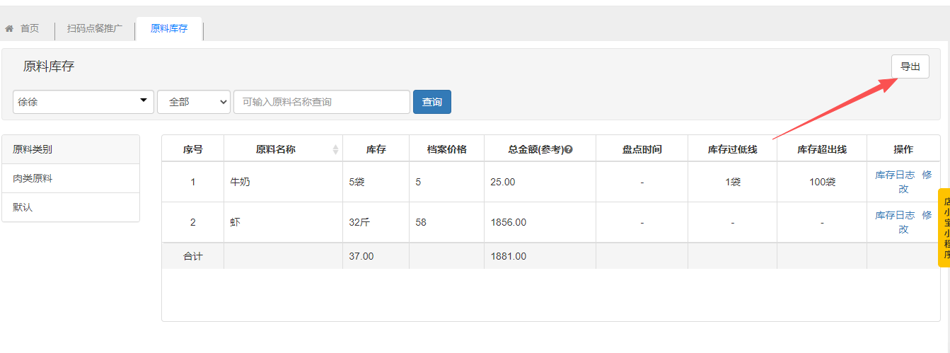The image size is (950, 353).
Task: Sort by the 原料名称 column sort arrows
Action: tap(335, 149)
